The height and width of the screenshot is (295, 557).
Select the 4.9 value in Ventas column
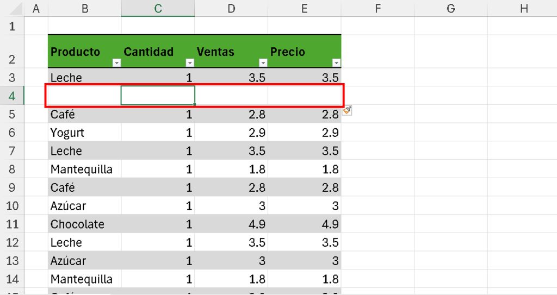click(256, 224)
